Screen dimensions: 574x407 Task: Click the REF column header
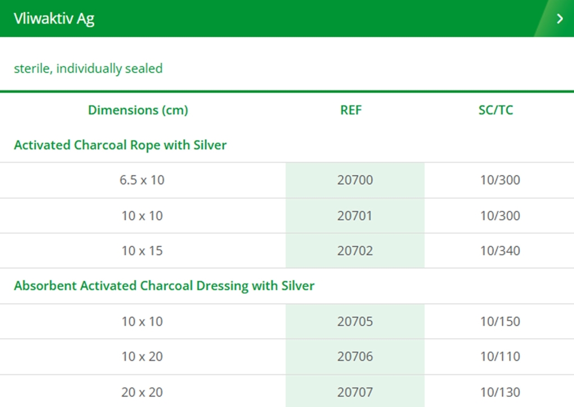(351, 110)
